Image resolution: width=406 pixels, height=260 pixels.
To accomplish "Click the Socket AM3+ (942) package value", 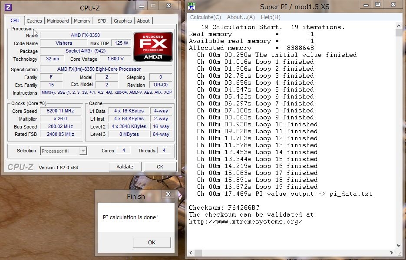I will pyautogui.click(x=85, y=51).
